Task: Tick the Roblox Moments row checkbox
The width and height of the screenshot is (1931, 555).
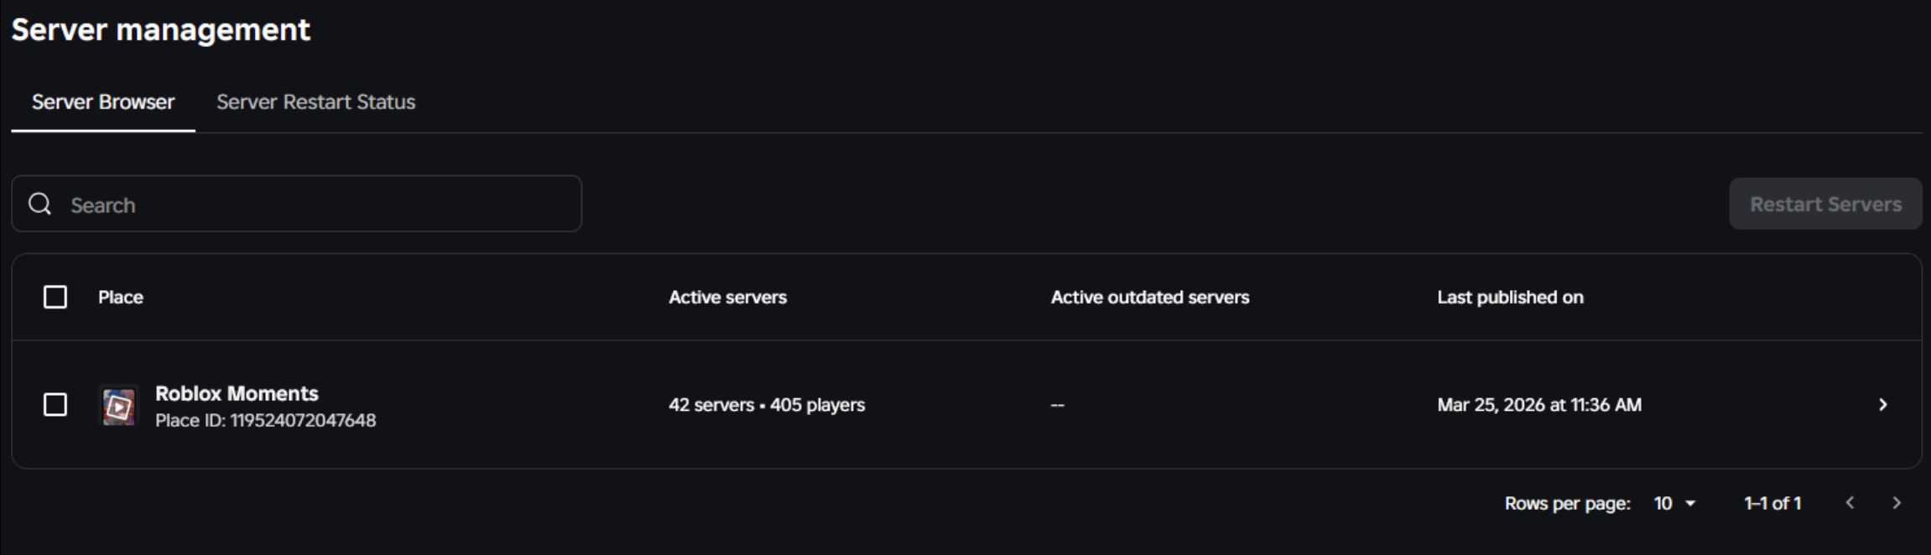Action: (x=55, y=405)
